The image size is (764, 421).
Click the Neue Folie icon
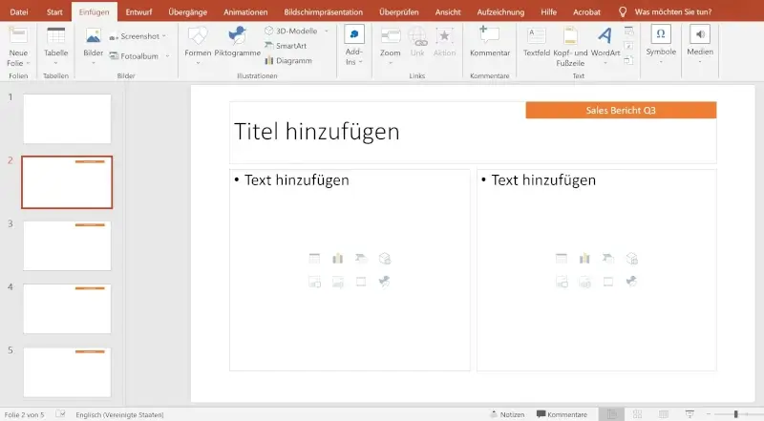(x=18, y=36)
